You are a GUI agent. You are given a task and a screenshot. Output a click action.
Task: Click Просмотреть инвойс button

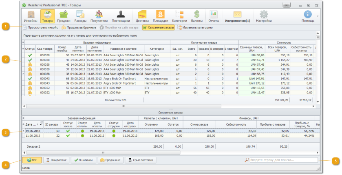(40, 28)
